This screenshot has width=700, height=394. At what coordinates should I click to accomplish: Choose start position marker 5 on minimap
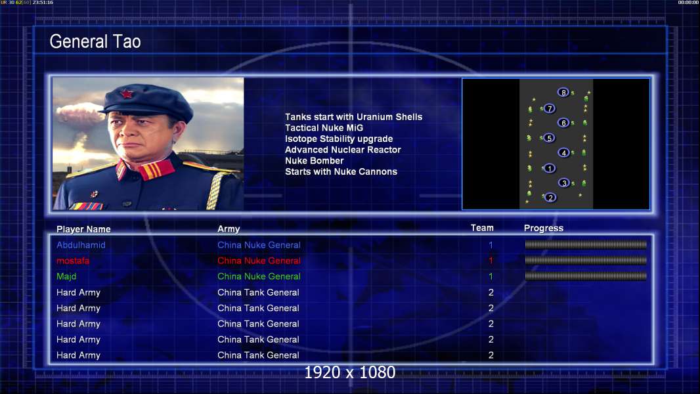click(x=550, y=138)
